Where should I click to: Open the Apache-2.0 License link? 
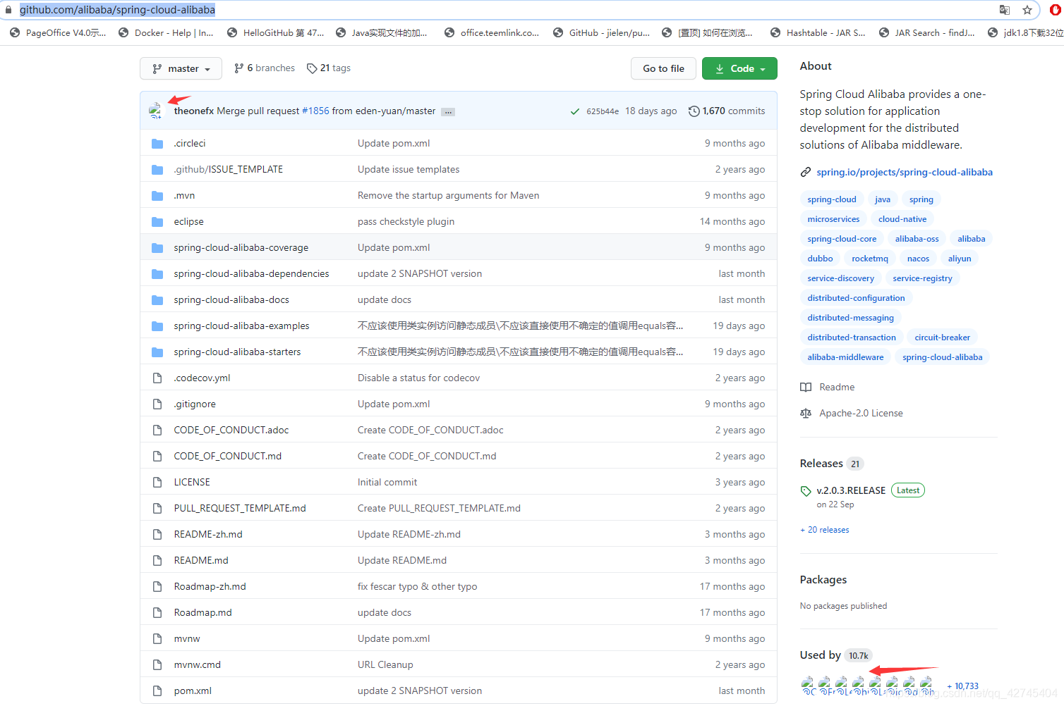852,413
